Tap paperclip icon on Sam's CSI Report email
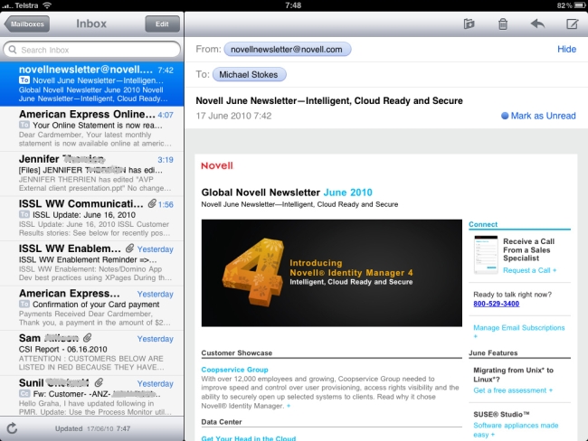The height and width of the screenshot is (441, 588). [x=88, y=338]
